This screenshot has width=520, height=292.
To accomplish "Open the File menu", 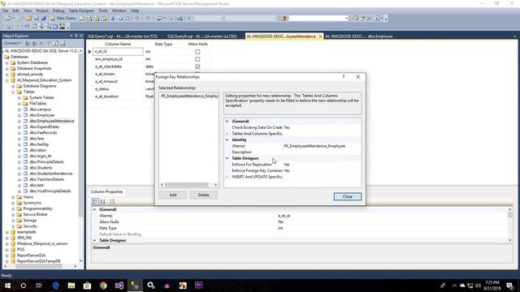I will pyautogui.click(x=5, y=11).
